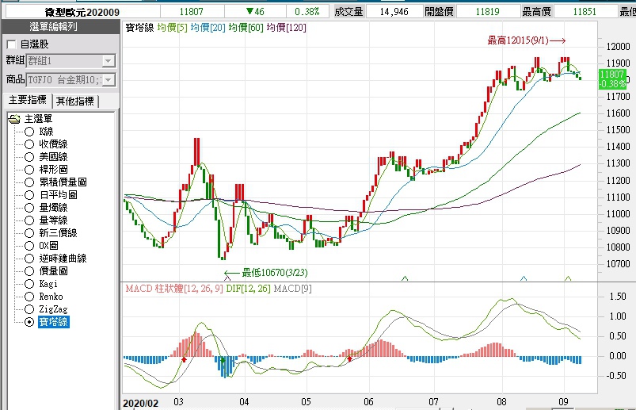Select the 量等線 radio button
This screenshot has height=410, width=636.
(x=29, y=220)
